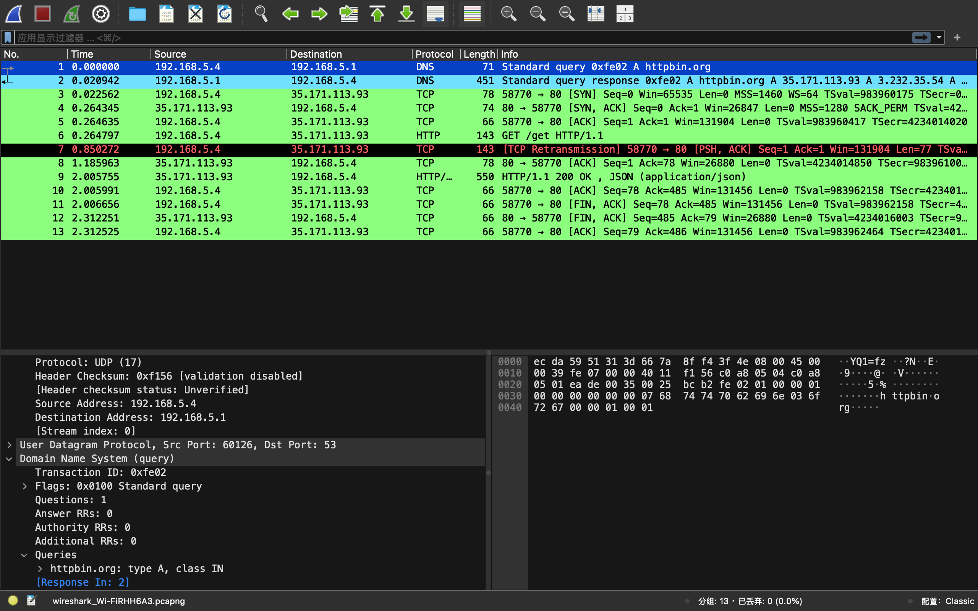Collapse Domain Name System (query) node
The height and width of the screenshot is (611, 978).
pos(9,459)
